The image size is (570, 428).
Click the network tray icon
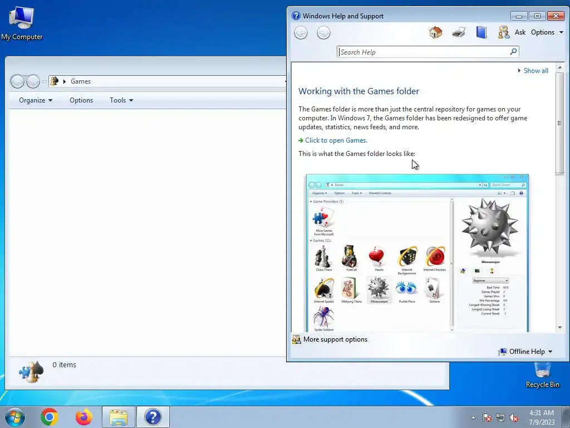pyautogui.click(x=500, y=418)
